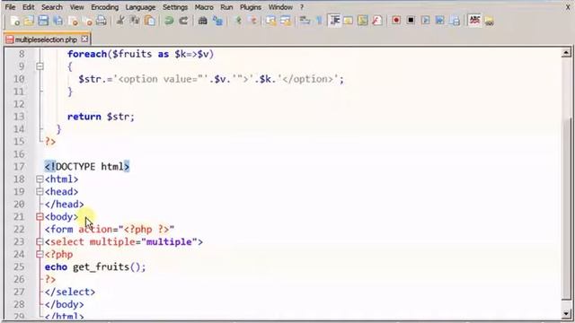Click line number 16 in the margin
This screenshot has height=323, width=575.
pos(19,154)
